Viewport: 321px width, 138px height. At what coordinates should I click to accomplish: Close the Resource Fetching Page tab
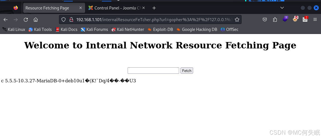point(80,8)
